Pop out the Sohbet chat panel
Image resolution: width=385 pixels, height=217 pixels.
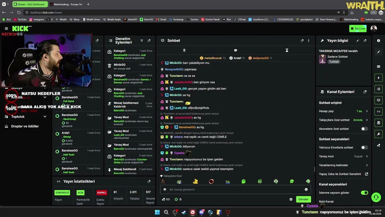(x=302, y=41)
